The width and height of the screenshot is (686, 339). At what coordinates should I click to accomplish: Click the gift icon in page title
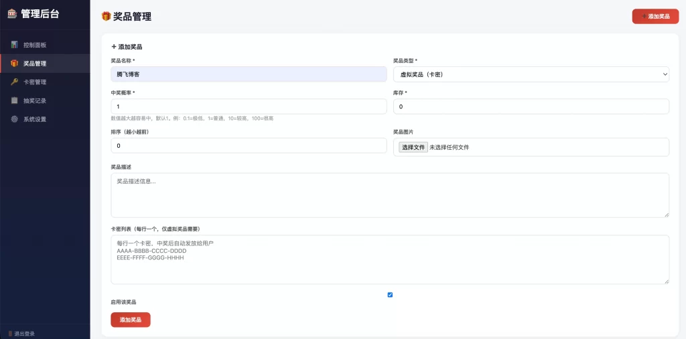coord(106,17)
